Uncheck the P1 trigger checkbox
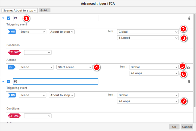The image size is (196, 131). pyautogui.click(x=9, y=18)
